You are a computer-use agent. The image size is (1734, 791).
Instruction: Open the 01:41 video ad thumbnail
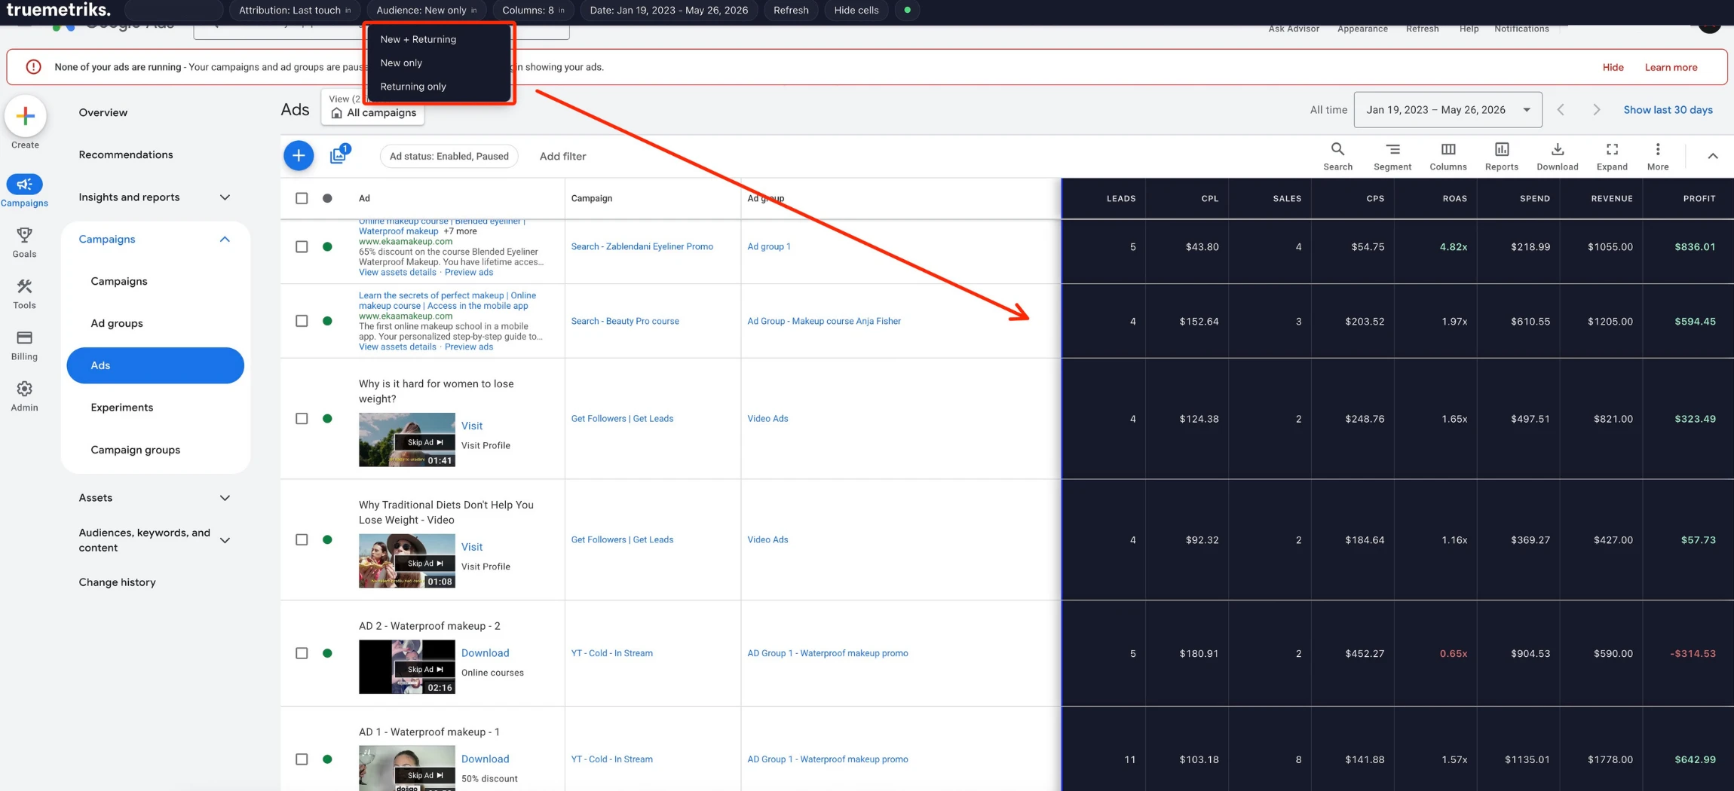click(x=407, y=439)
